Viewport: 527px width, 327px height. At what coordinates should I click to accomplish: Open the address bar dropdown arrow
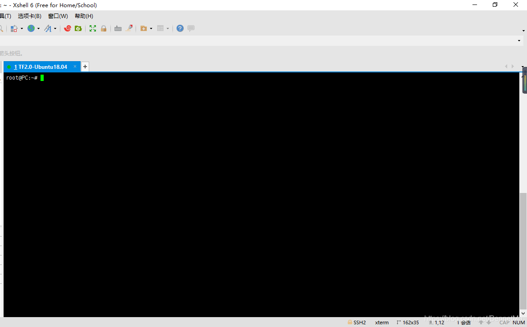[519, 40]
